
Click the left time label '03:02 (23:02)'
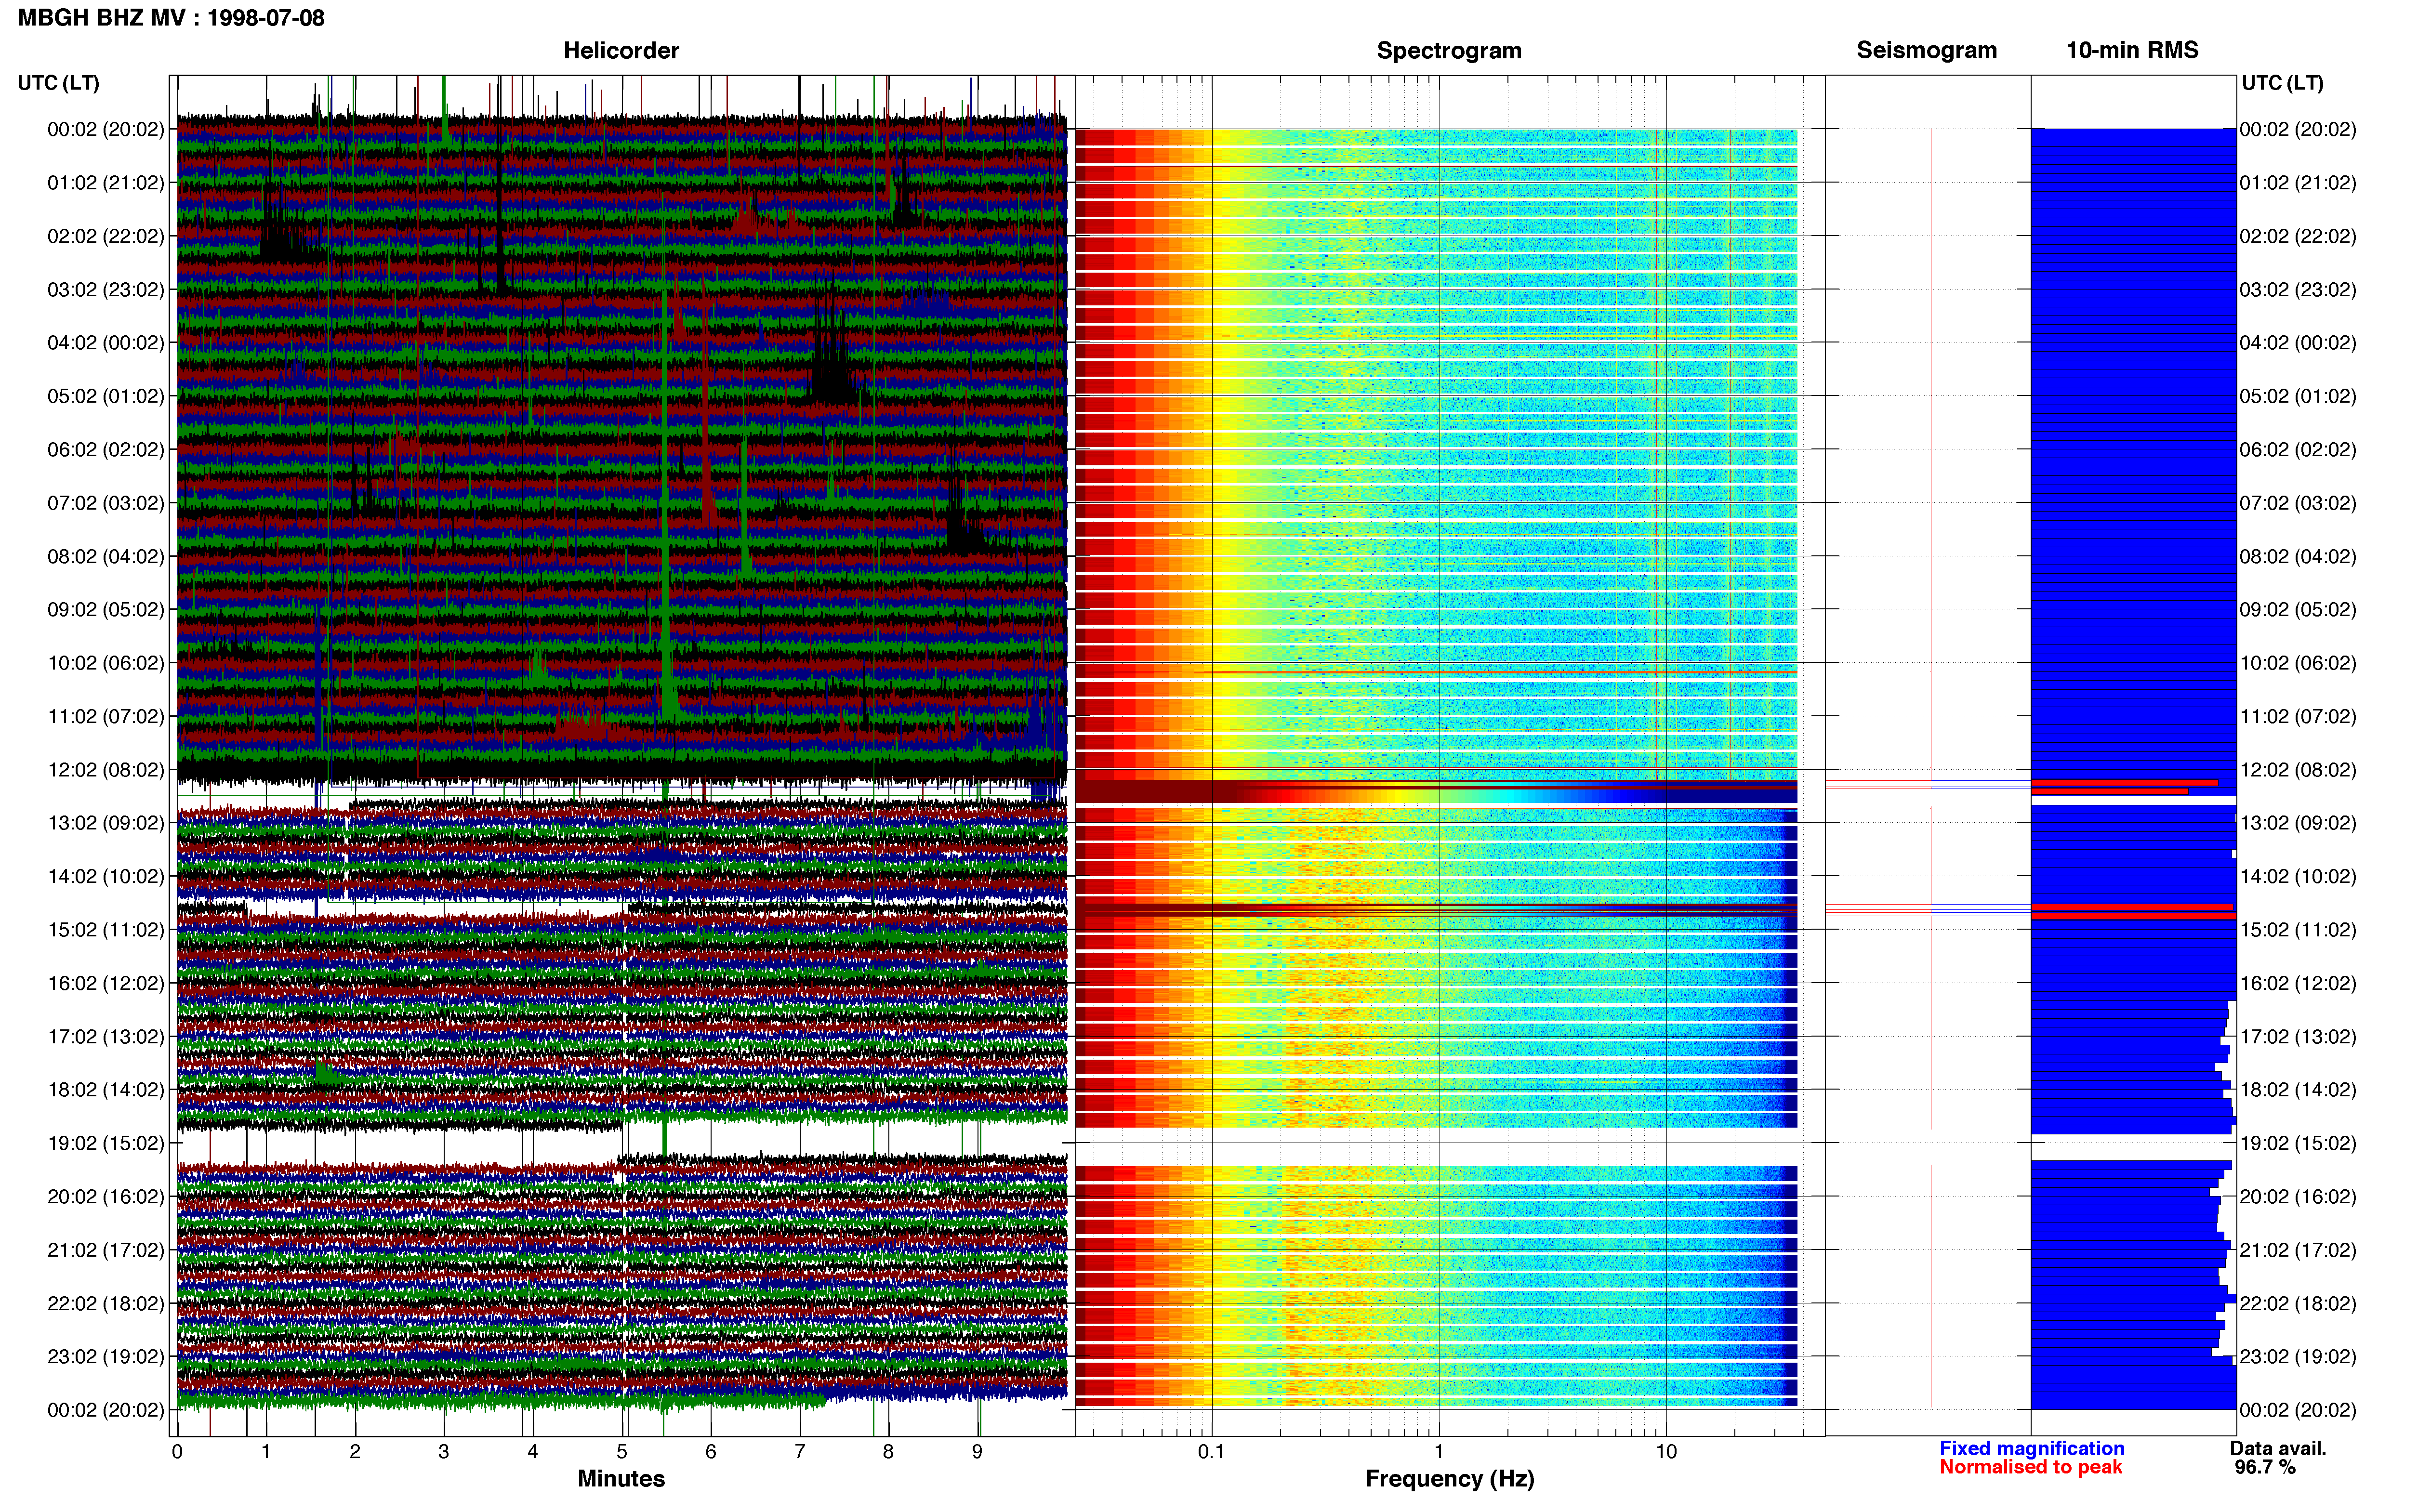tap(106, 289)
